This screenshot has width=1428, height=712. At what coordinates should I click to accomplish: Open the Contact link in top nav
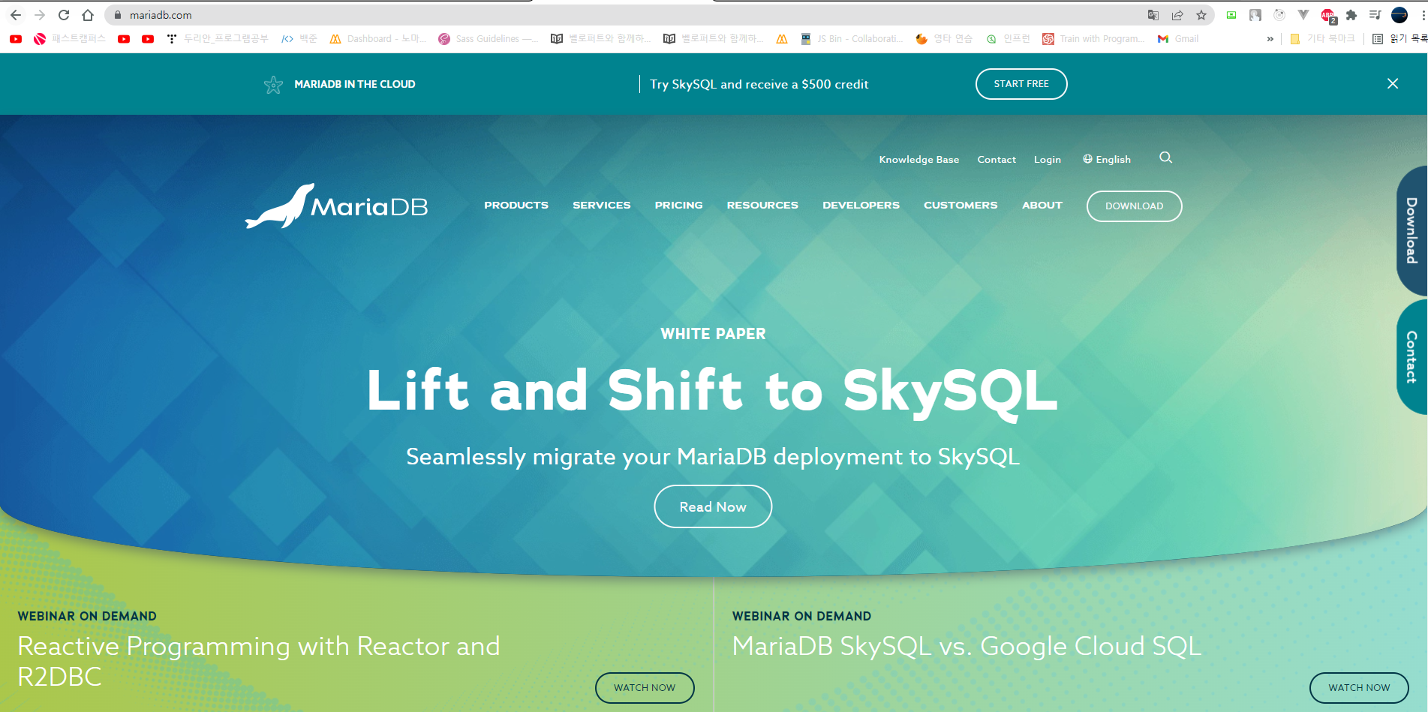997,159
